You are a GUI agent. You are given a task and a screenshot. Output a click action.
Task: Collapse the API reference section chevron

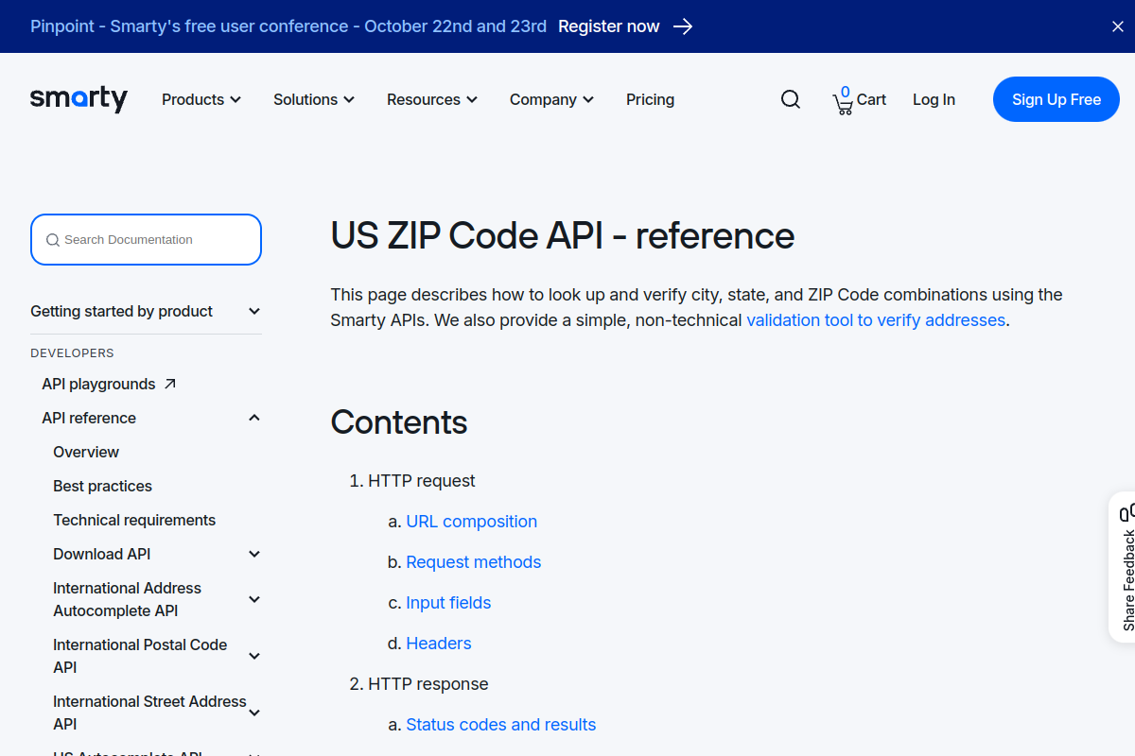[254, 418]
